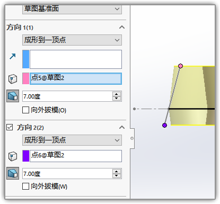This screenshot has height=204, width=220.
Task: Collapse the 方向 2(2) section
Action: coord(122,127)
